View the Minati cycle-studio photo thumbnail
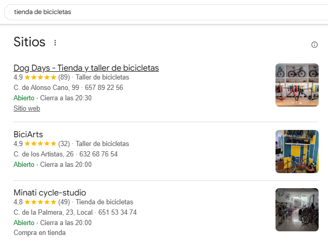328x249 pixels. 297,209
